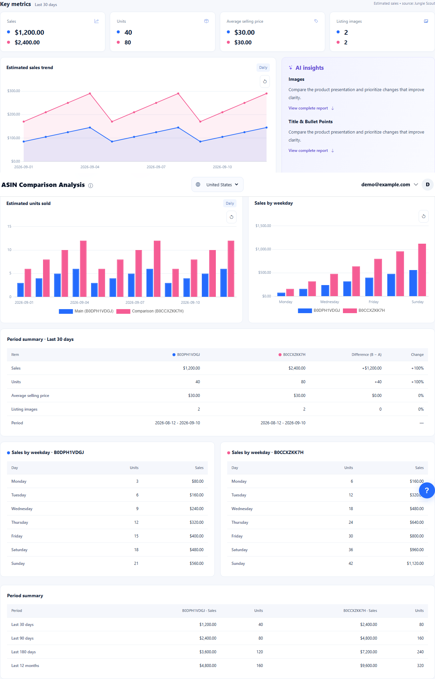Viewport: 435px width, 679px height.
Task: Click Sunday bar for B0CCXZKK7H in weekday chart
Action: point(422,270)
